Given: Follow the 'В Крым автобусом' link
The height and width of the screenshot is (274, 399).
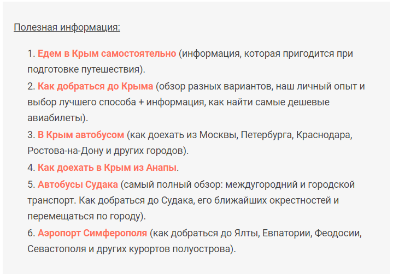Looking at the screenshot, I should click(81, 135).
